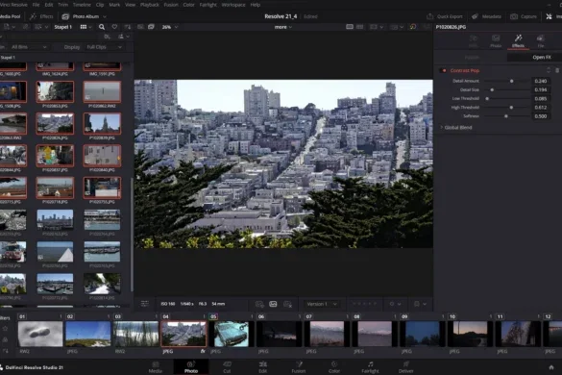The height and width of the screenshot is (375, 562).
Task: Open the bookmark flag dropdown below viewer
Action: pyautogui.click(x=420, y=304)
